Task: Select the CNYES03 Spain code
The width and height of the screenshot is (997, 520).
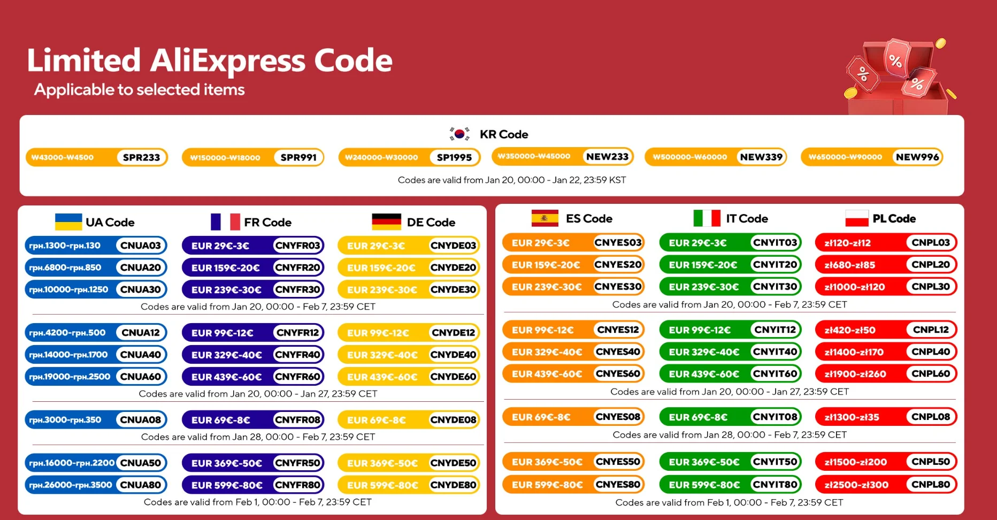Action: [x=573, y=243]
